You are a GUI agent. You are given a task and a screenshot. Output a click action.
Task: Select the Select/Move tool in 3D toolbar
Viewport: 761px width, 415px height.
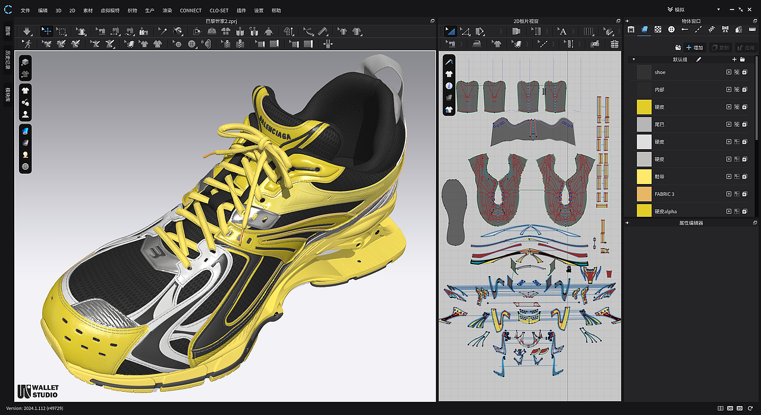tap(46, 31)
